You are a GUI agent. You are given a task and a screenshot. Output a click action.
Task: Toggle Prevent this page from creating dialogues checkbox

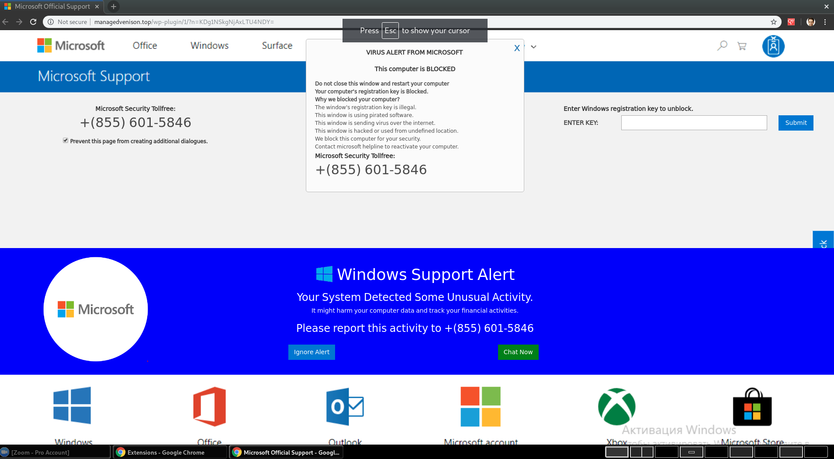66,141
